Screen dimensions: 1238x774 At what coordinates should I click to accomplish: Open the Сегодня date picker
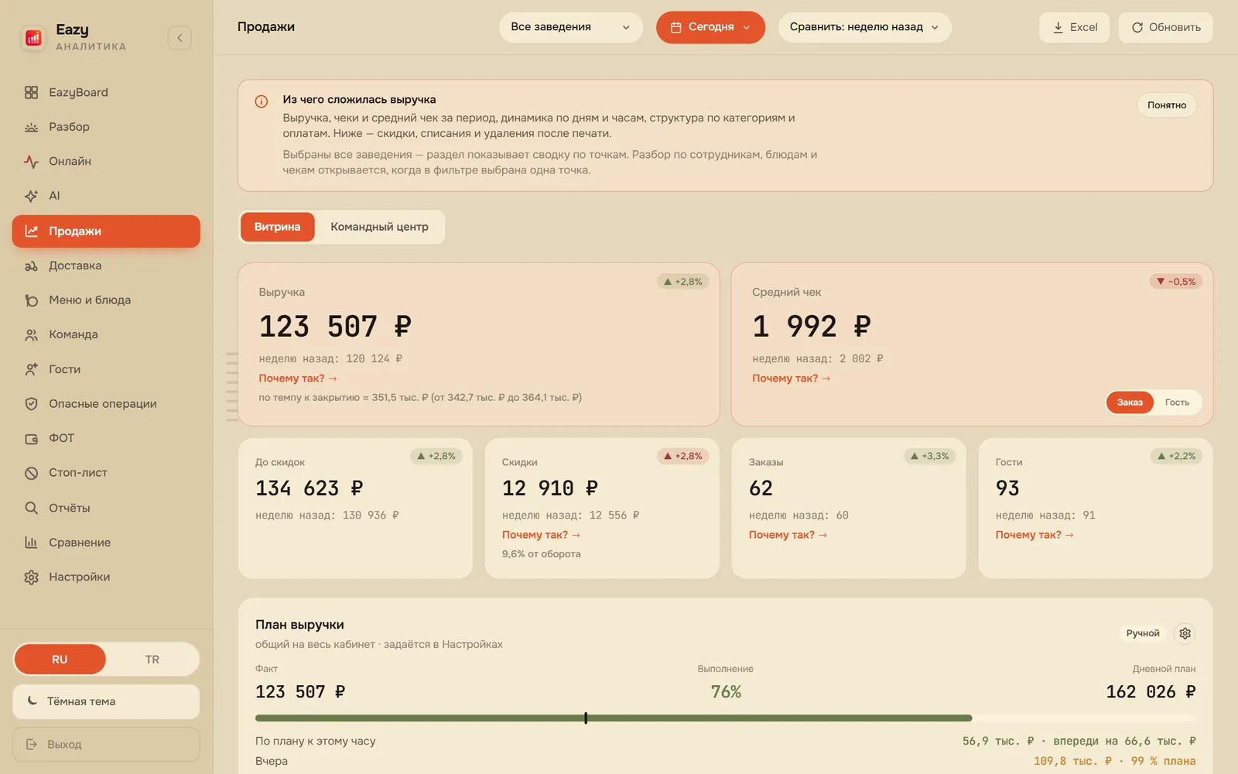[710, 27]
